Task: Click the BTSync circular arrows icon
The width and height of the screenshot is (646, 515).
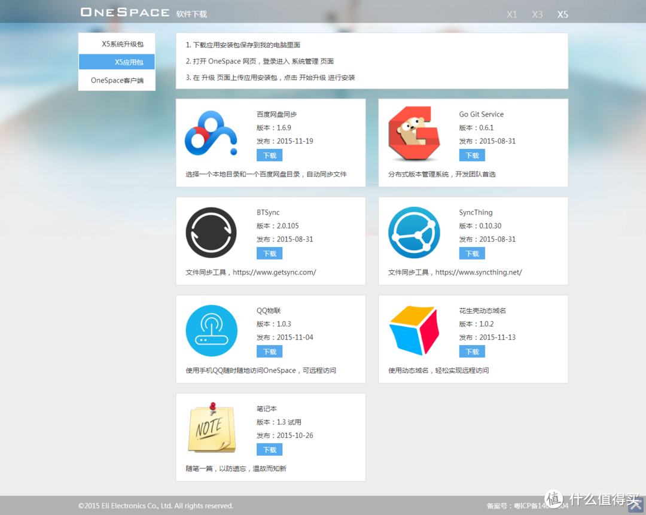Action: (x=211, y=232)
